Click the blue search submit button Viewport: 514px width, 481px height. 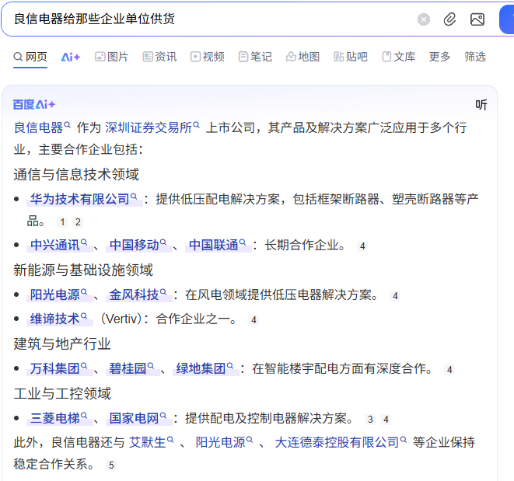click(x=507, y=19)
